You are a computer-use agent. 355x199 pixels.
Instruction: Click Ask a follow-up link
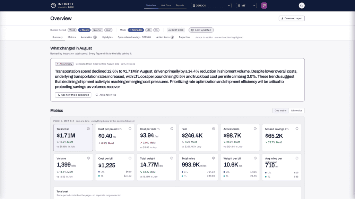106,95
